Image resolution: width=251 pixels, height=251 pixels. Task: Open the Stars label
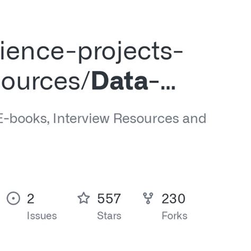click(109, 216)
